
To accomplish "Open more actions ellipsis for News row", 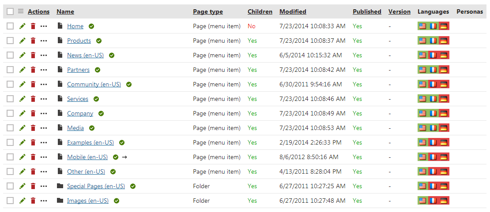I will [44, 56].
